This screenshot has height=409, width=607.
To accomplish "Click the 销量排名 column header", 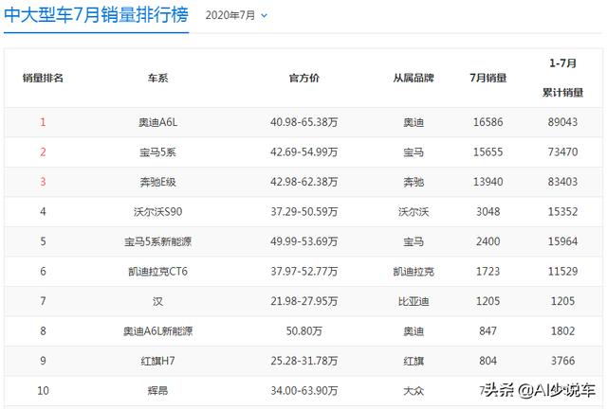I will coord(43,78).
